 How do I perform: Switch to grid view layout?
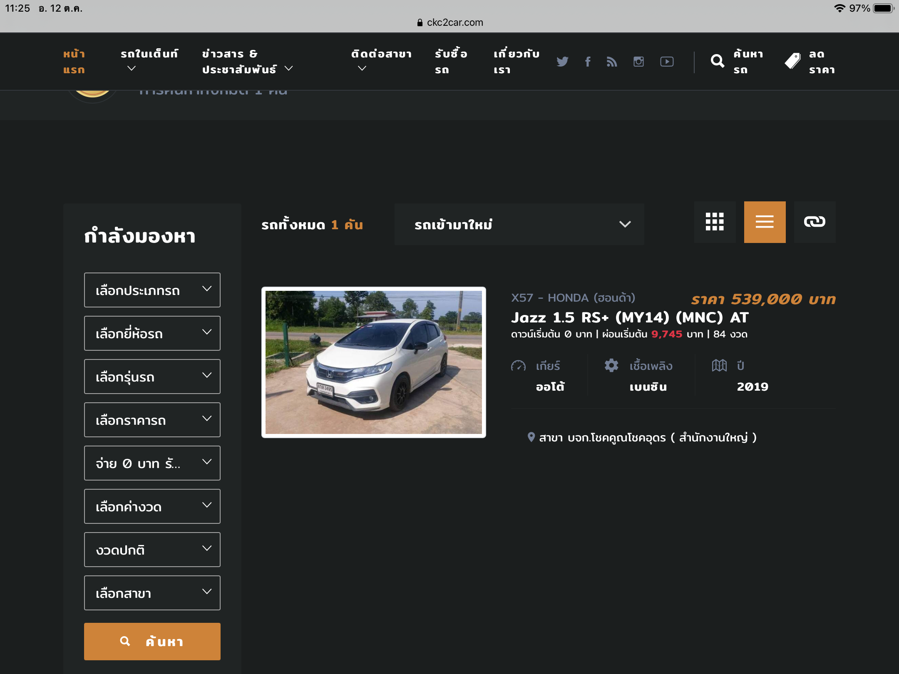pyautogui.click(x=715, y=222)
